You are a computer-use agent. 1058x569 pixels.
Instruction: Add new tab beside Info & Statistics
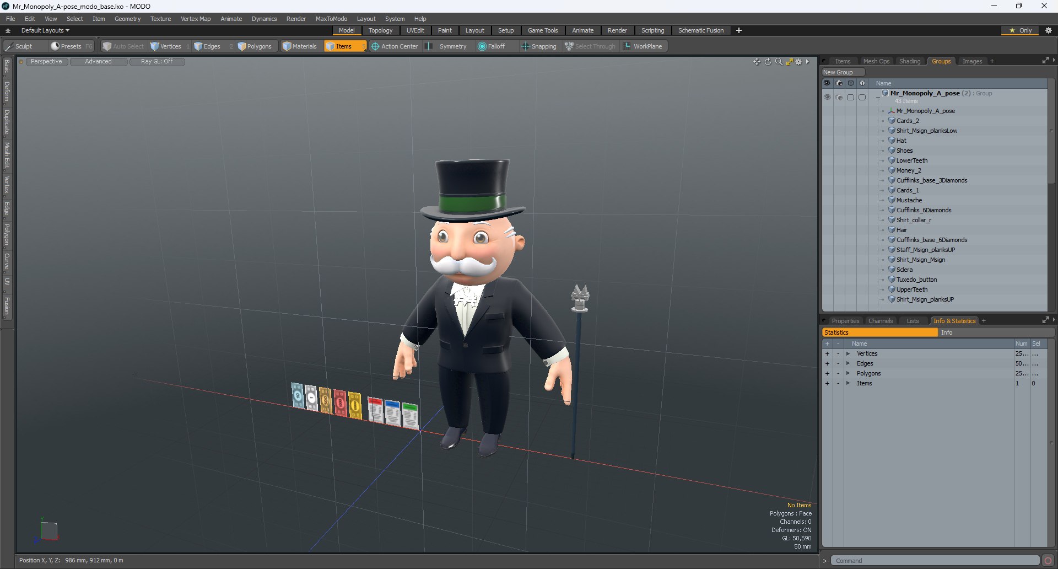point(984,321)
